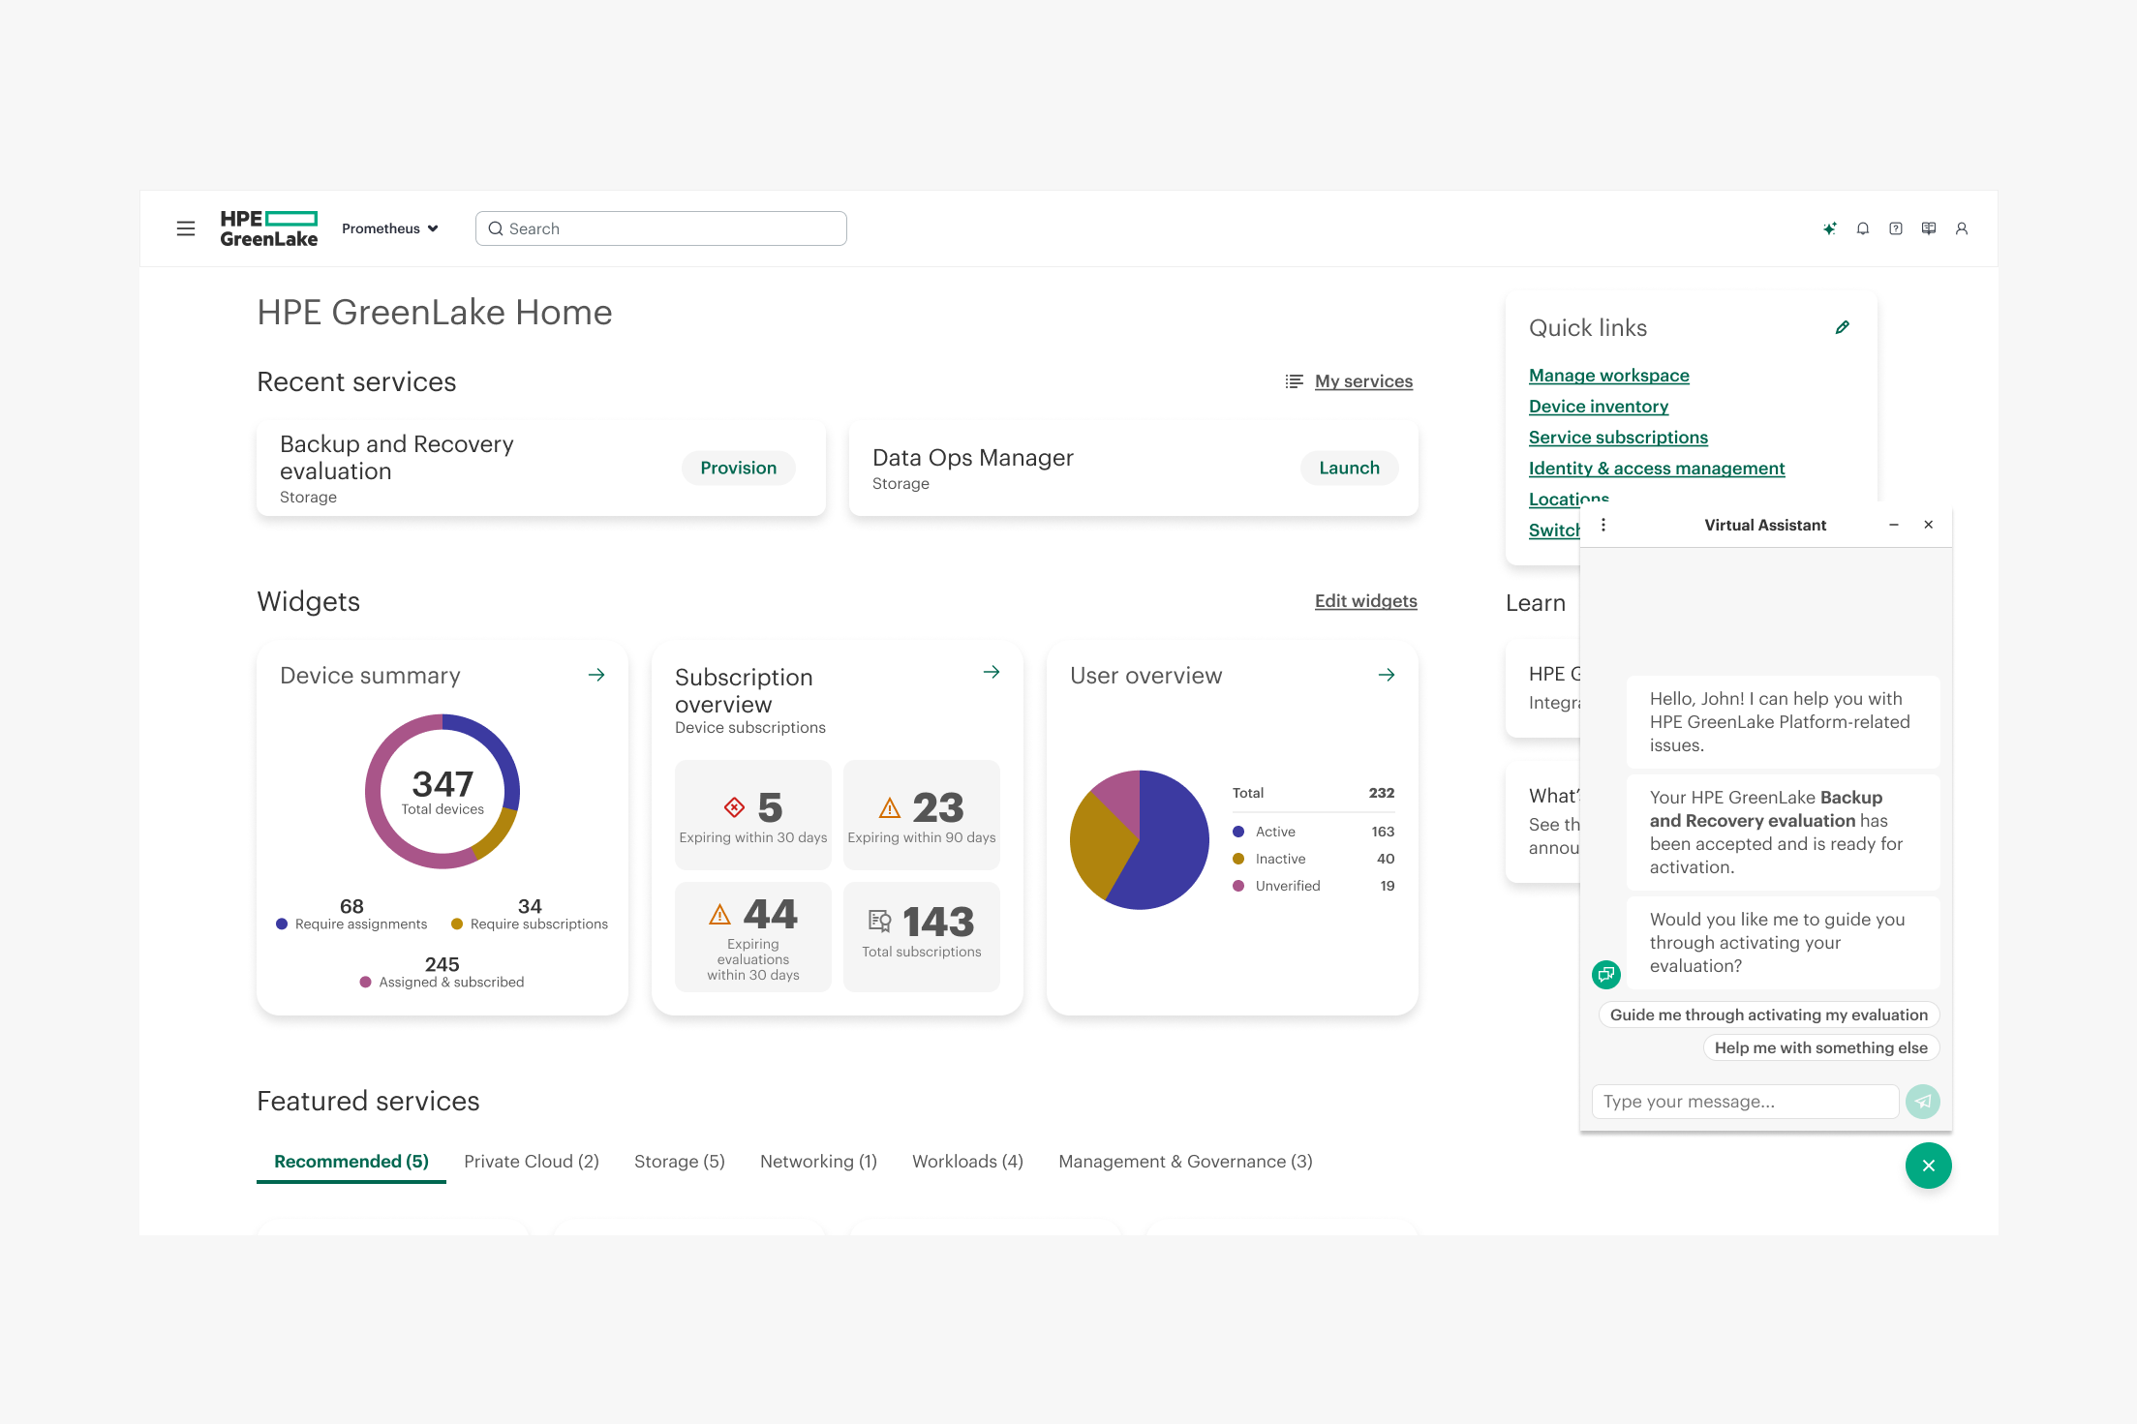
Task: Open the Virtual Assistant three-dot menu
Action: [1603, 525]
